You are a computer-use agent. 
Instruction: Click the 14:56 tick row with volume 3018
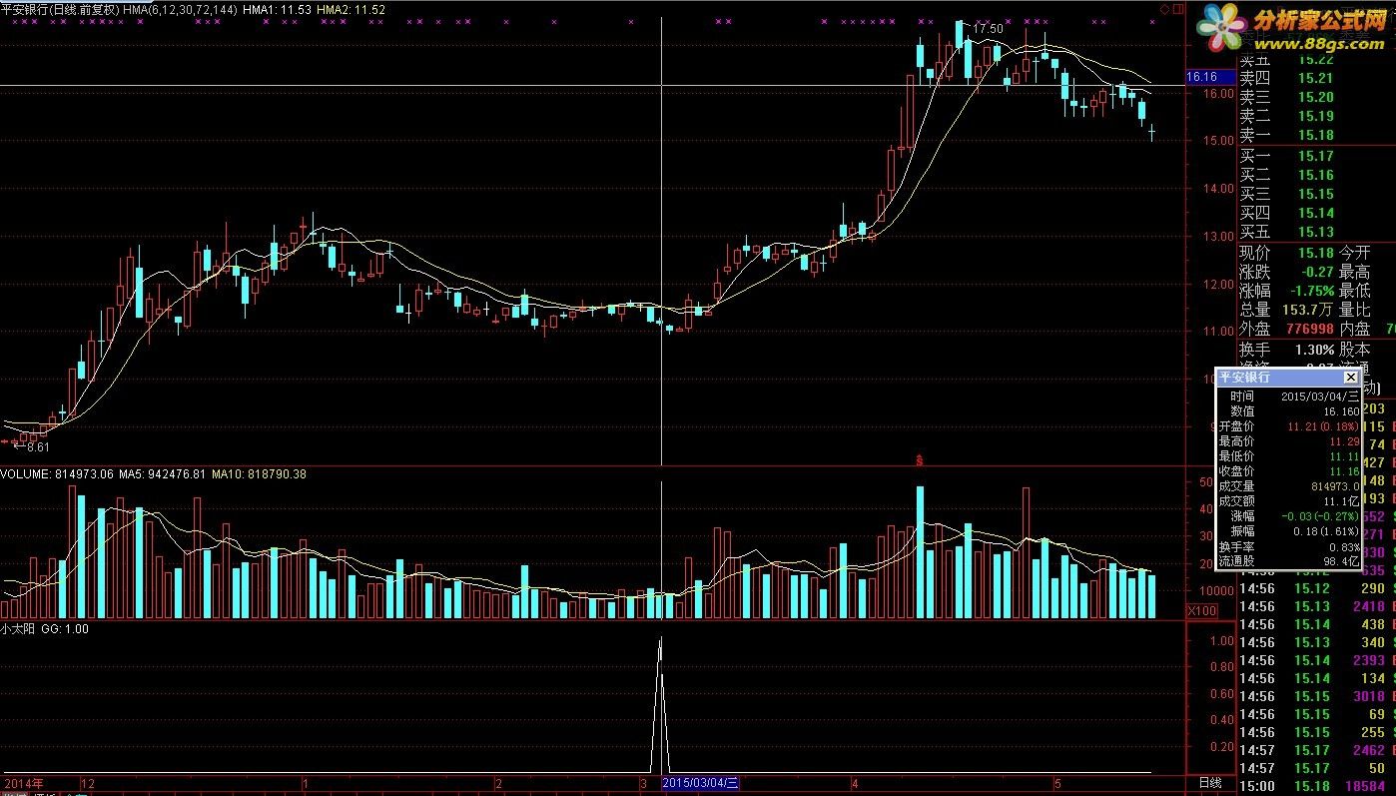[1316, 696]
